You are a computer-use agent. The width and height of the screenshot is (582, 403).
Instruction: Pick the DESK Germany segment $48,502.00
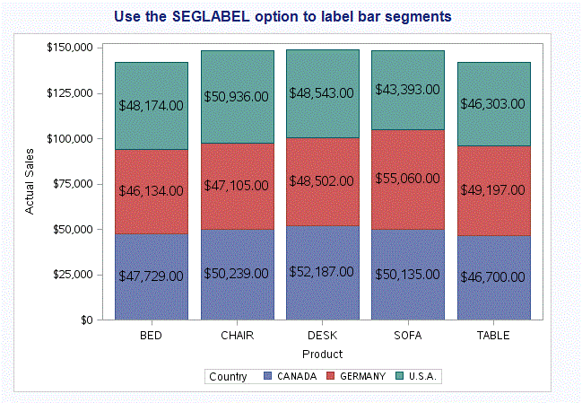pyautogui.click(x=322, y=181)
